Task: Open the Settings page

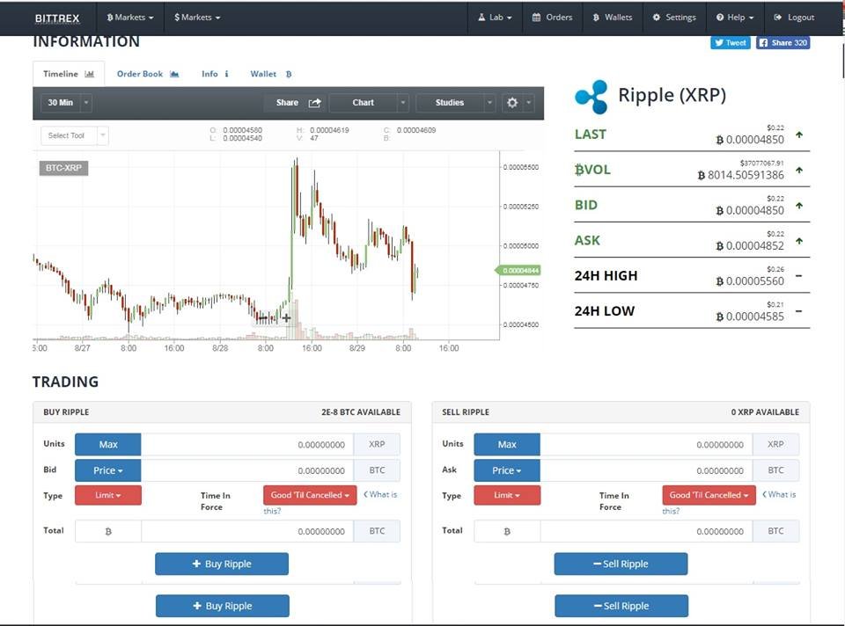Action: (x=674, y=18)
